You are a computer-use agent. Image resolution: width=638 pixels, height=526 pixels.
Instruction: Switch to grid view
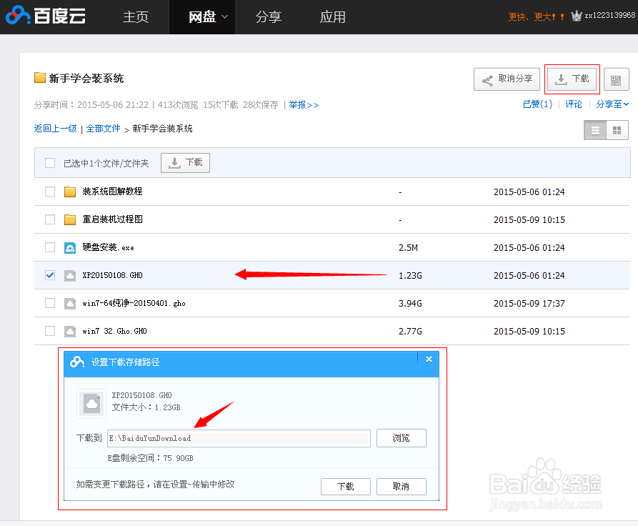click(617, 131)
